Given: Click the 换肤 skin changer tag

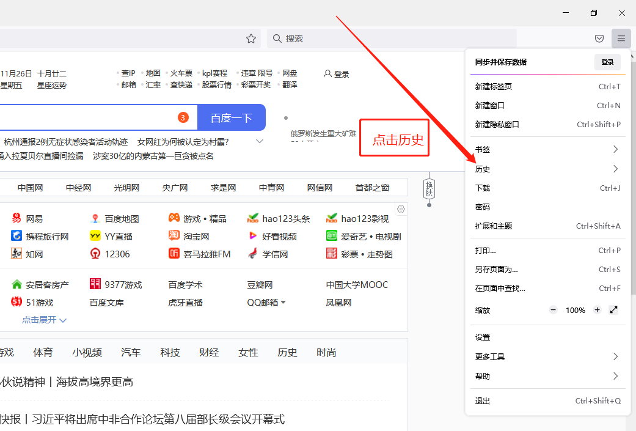Looking at the screenshot, I should (x=429, y=189).
